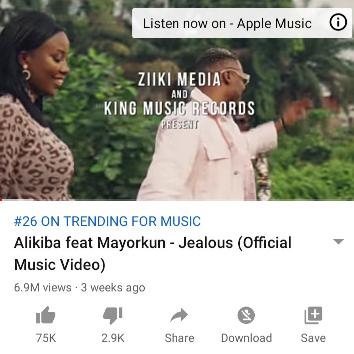This screenshot has width=354, height=354.
Task: Click the 'Listen now on - Apple Music' card
Action: click(x=242, y=23)
